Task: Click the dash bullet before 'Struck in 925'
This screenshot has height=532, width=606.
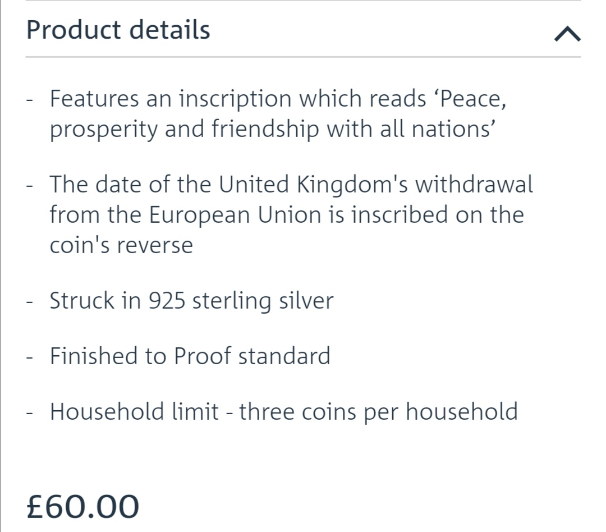Action: (x=29, y=302)
